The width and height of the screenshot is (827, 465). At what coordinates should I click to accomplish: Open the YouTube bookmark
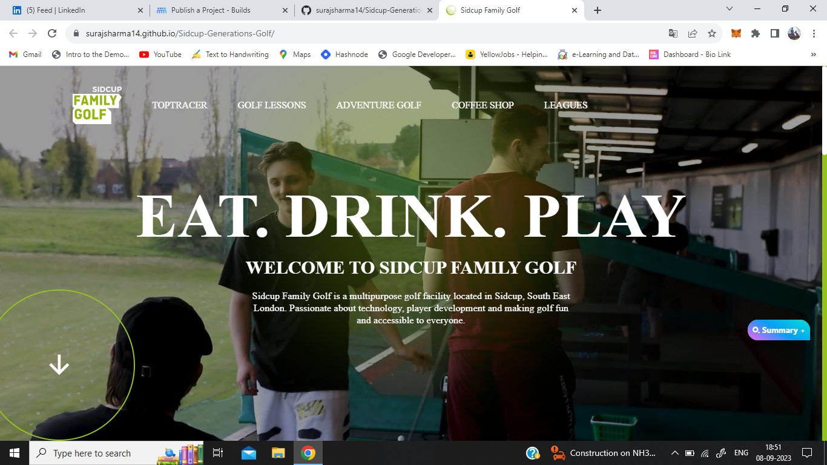click(x=160, y=54)
